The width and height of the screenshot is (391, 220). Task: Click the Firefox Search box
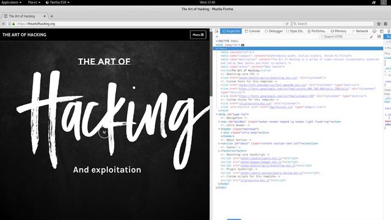(333, 24)
